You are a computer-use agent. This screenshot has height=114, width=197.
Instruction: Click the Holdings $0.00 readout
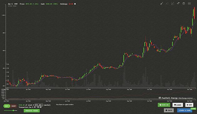click(67, 4)
